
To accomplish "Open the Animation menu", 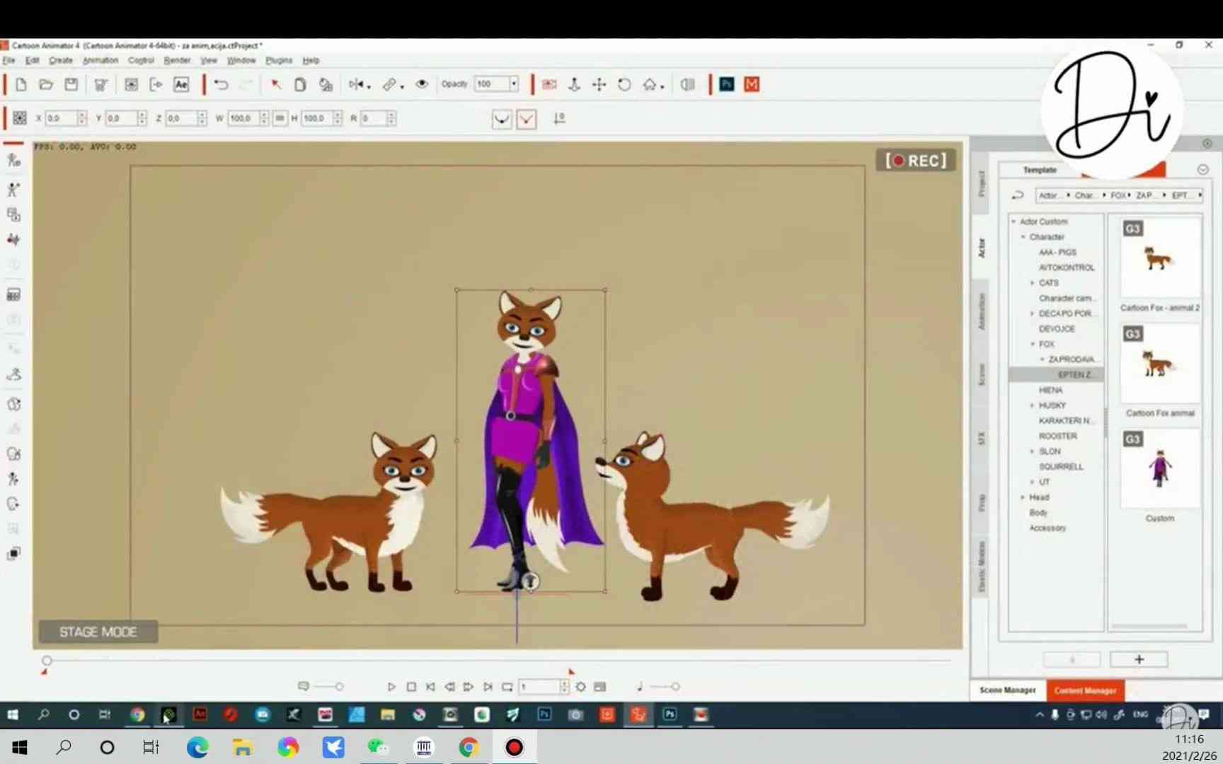I will 101,61.
